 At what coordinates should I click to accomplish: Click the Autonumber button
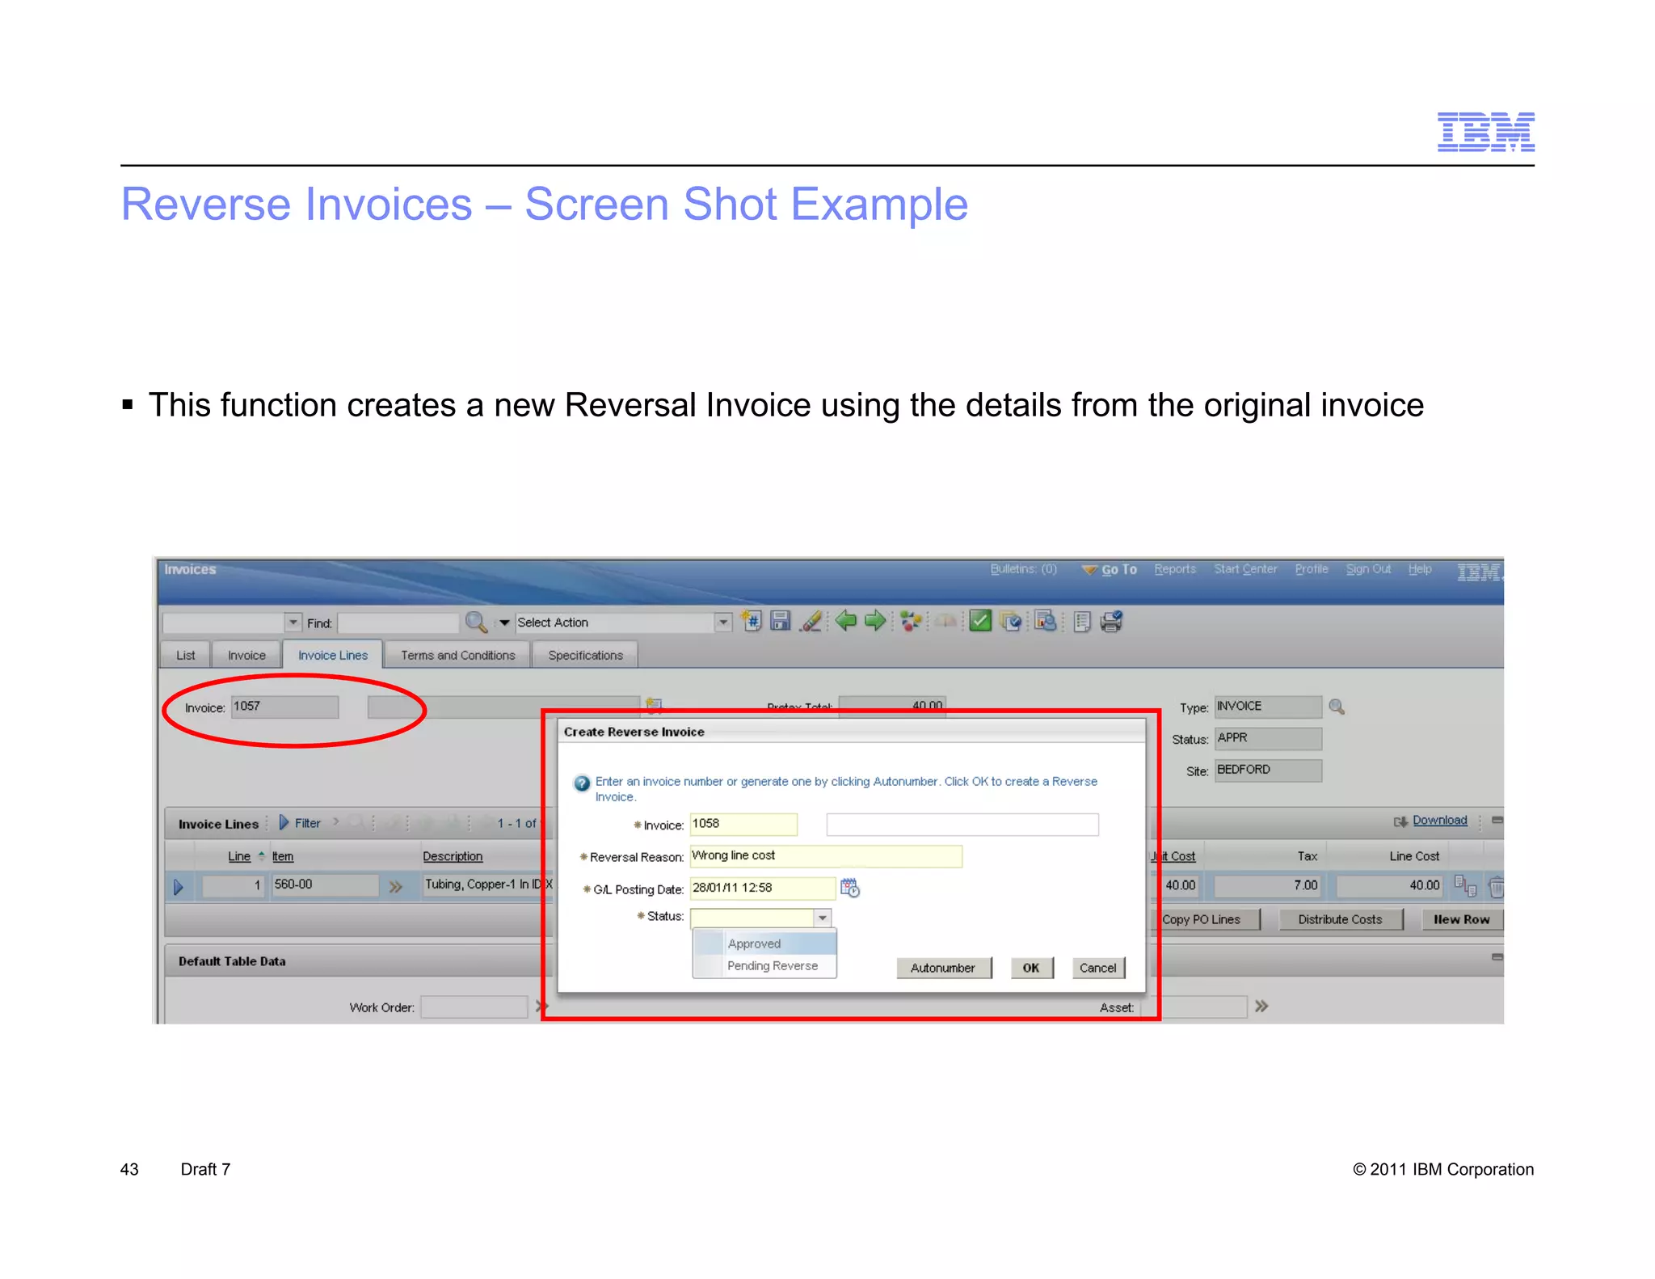tap(943, 968)
